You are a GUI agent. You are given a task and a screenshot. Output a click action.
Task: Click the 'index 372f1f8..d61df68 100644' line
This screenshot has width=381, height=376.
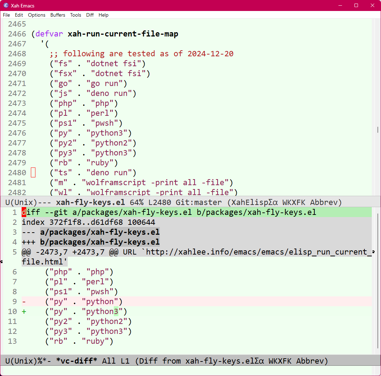89,222
